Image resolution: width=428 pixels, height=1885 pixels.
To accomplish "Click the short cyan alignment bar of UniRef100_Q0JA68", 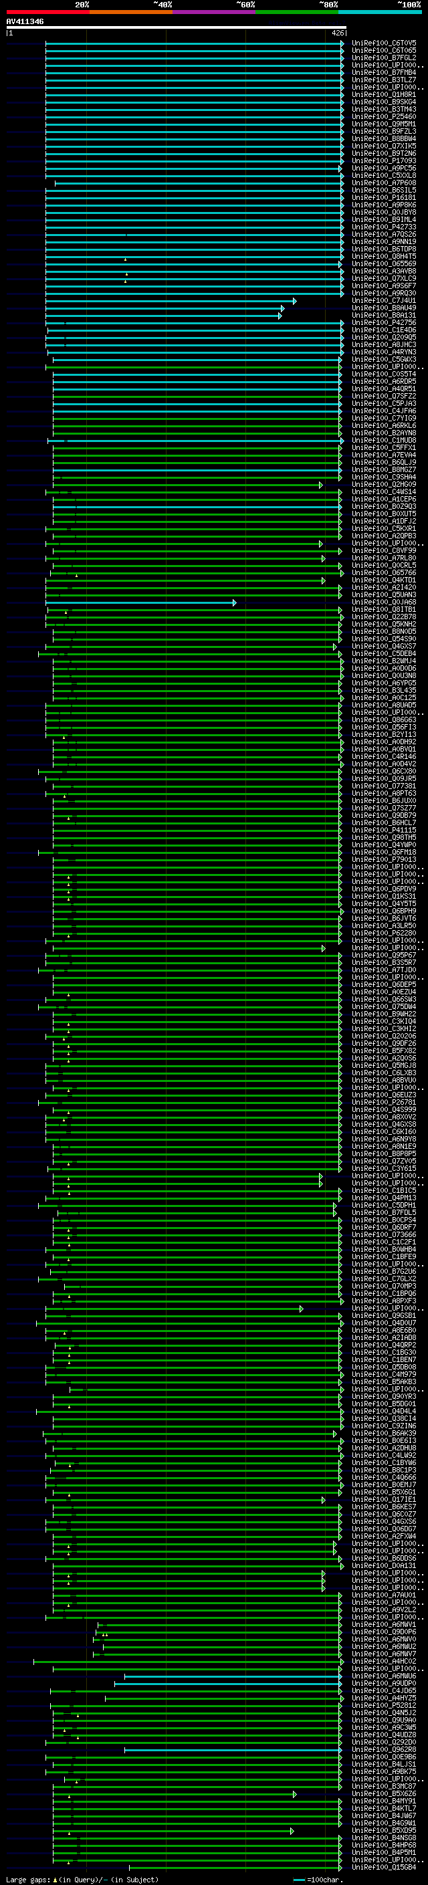I will coord(141,603).
